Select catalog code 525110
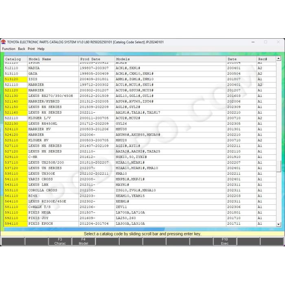The height and width of the screenshot is (285, 285). 11,140
